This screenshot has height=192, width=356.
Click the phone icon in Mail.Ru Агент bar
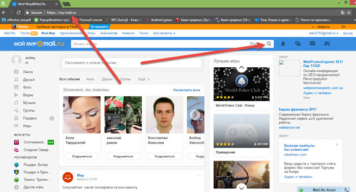[346, 190]
